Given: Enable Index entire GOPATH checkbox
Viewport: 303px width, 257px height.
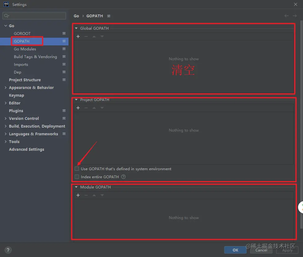Looking at the screenshot, I should coord(77,177).
